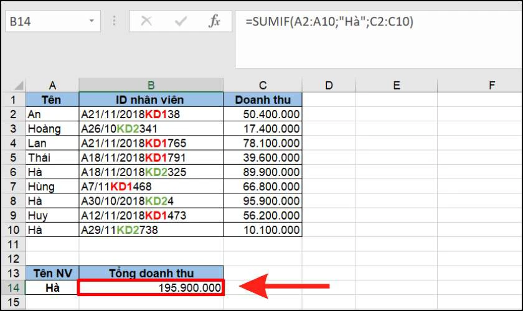Select column C header
The height and width of the screenshot is (311, 523).
(263, 86)
